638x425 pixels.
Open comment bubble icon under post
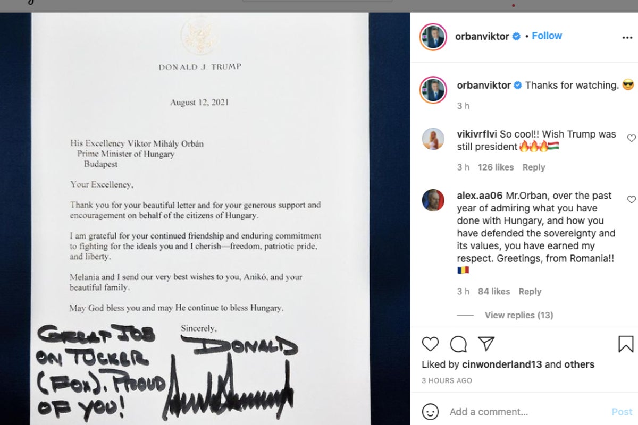[458, 344]
